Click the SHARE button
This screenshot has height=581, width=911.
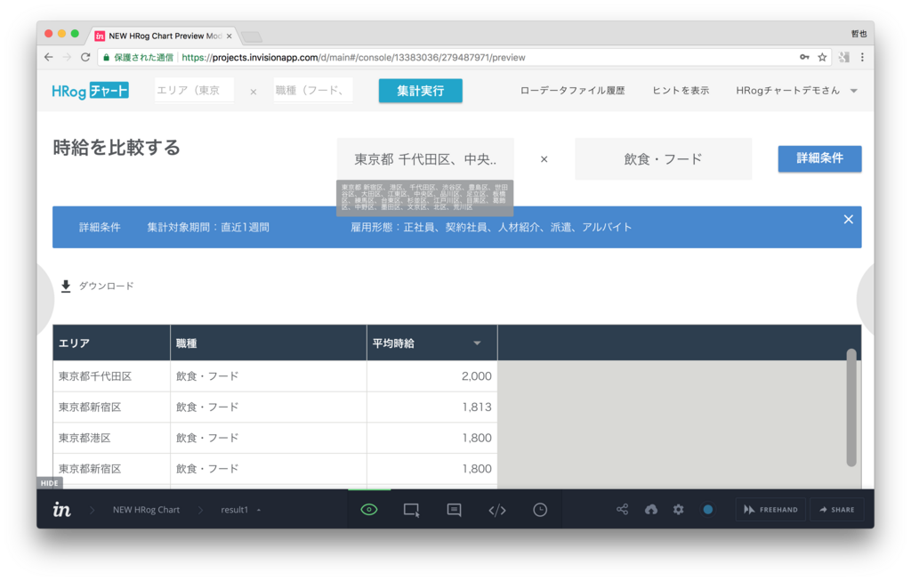[836, 510]
